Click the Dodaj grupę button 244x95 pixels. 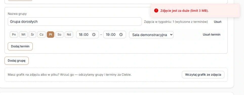coord(16,60)
